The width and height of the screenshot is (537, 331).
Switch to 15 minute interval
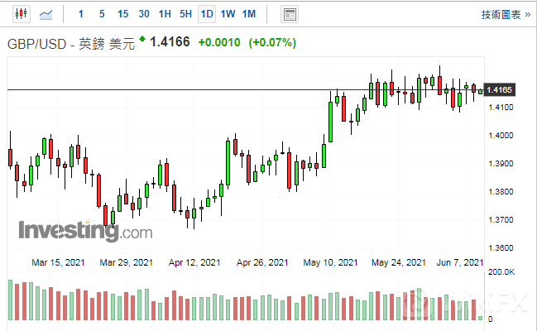coord(122,14)
